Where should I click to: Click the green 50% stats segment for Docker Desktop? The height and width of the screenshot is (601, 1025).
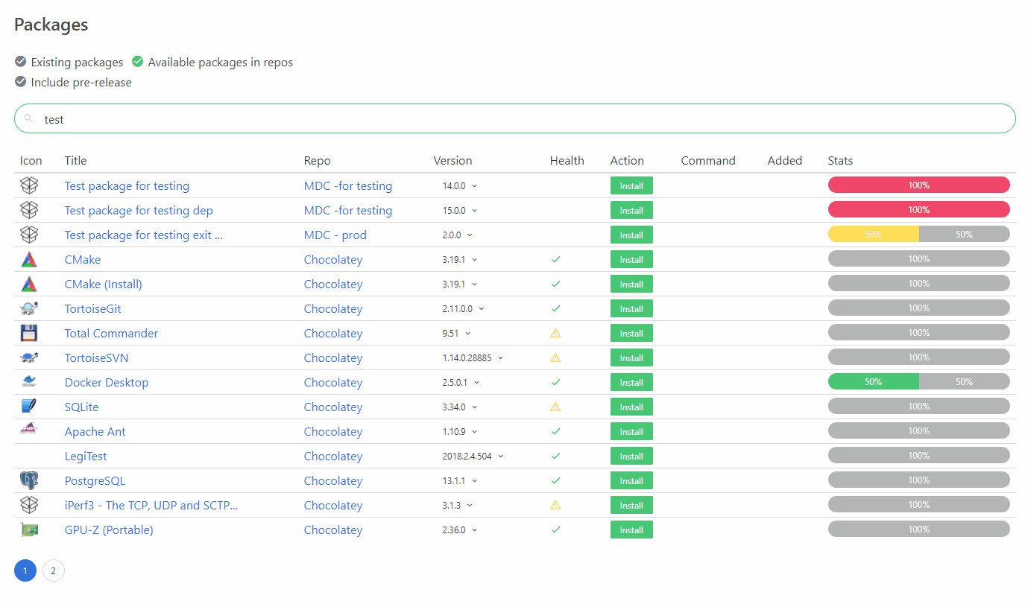874,382
